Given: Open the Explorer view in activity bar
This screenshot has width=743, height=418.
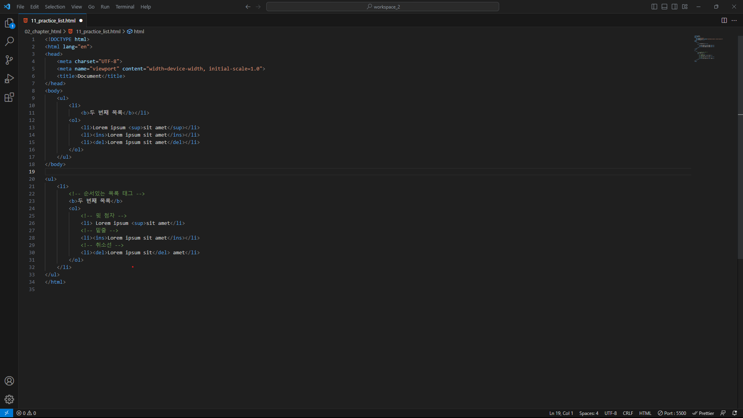Looking at the screenshot, I should pos(9,23).
